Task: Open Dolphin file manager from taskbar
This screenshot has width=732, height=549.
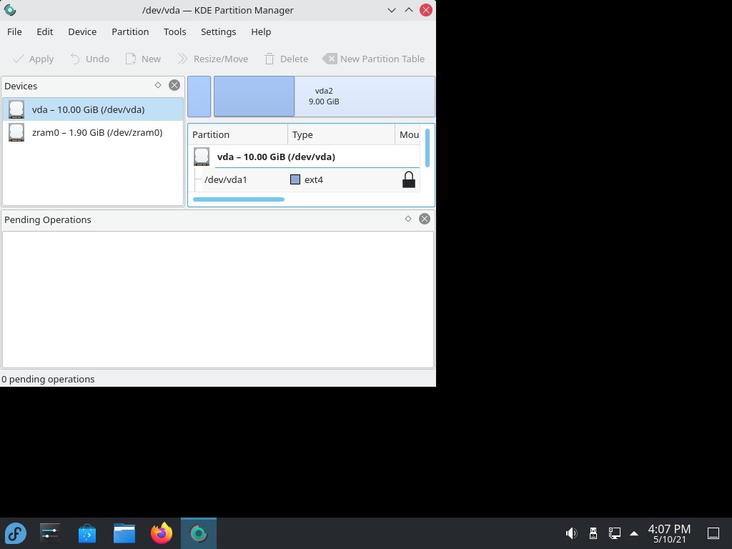Action: (x=124, y=533)
